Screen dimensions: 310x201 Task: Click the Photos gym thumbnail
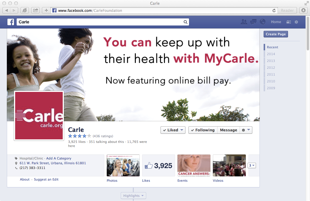[123, 165]
